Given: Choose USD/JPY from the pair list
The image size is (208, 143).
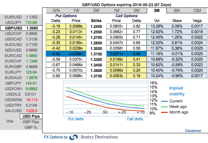Looking at the screenshot, I should pyautogui.click(x=21, y=23).
